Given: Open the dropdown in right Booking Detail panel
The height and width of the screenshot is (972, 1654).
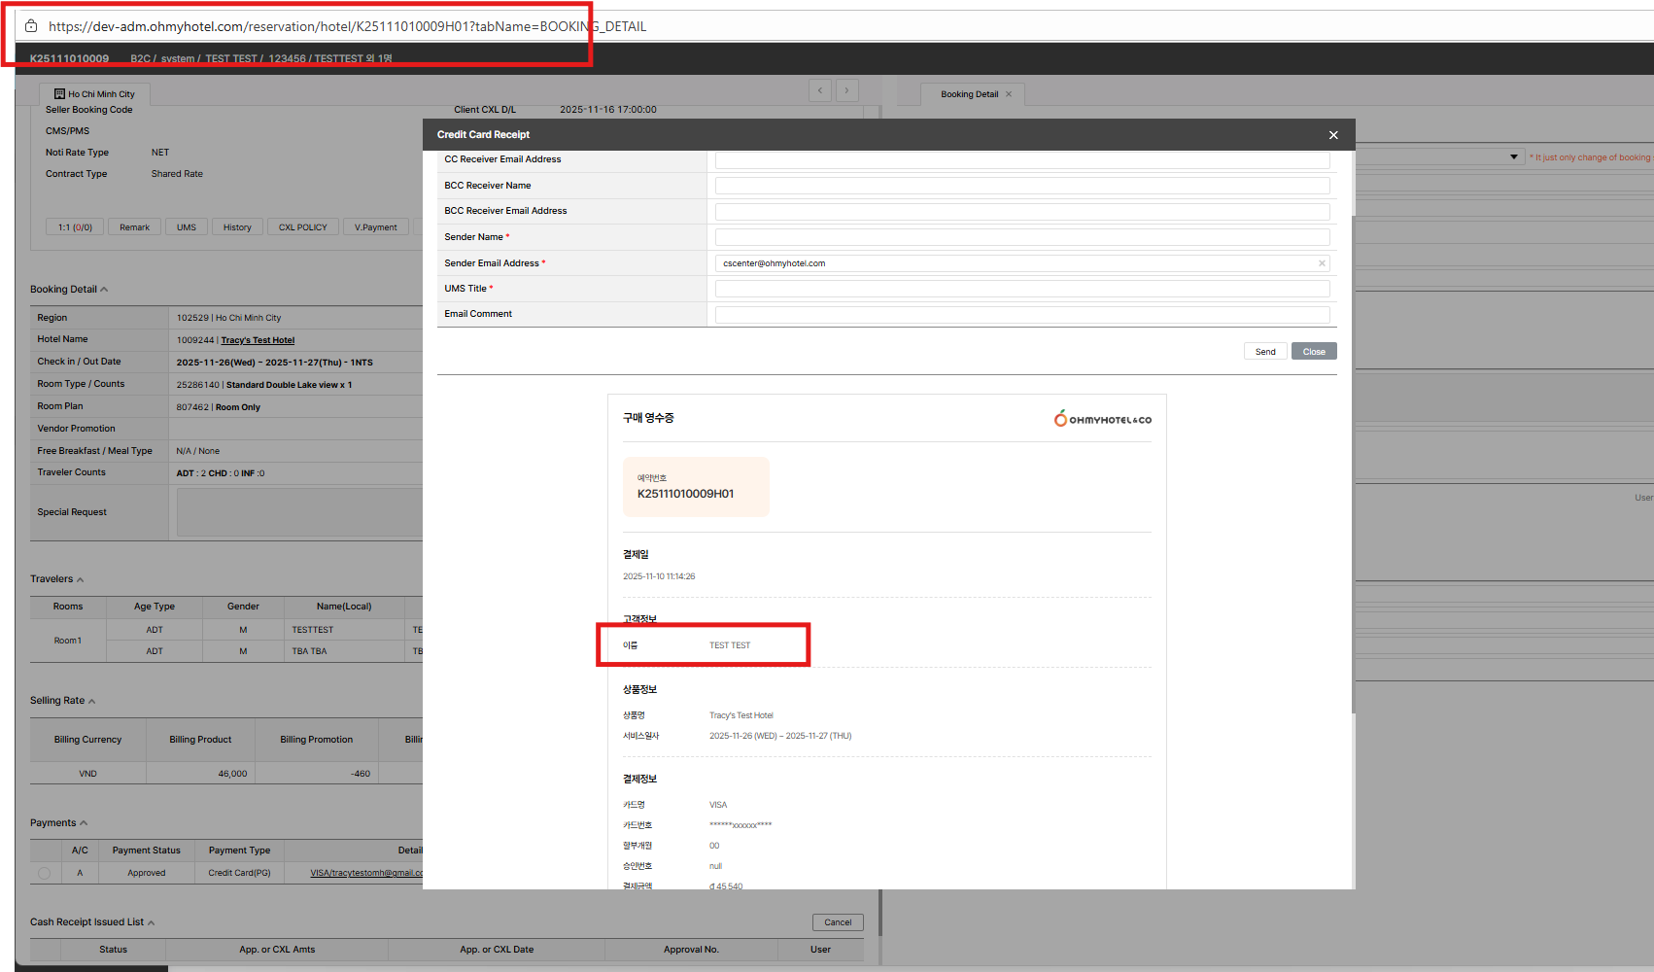Looking at the screenshot, I should pyautogui.click(x=1513, y=156).
